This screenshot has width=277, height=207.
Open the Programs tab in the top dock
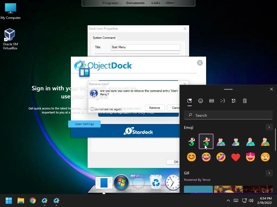110,3
